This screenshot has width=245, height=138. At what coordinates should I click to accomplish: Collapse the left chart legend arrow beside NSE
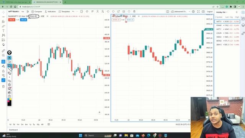click(x=47, y=16)
